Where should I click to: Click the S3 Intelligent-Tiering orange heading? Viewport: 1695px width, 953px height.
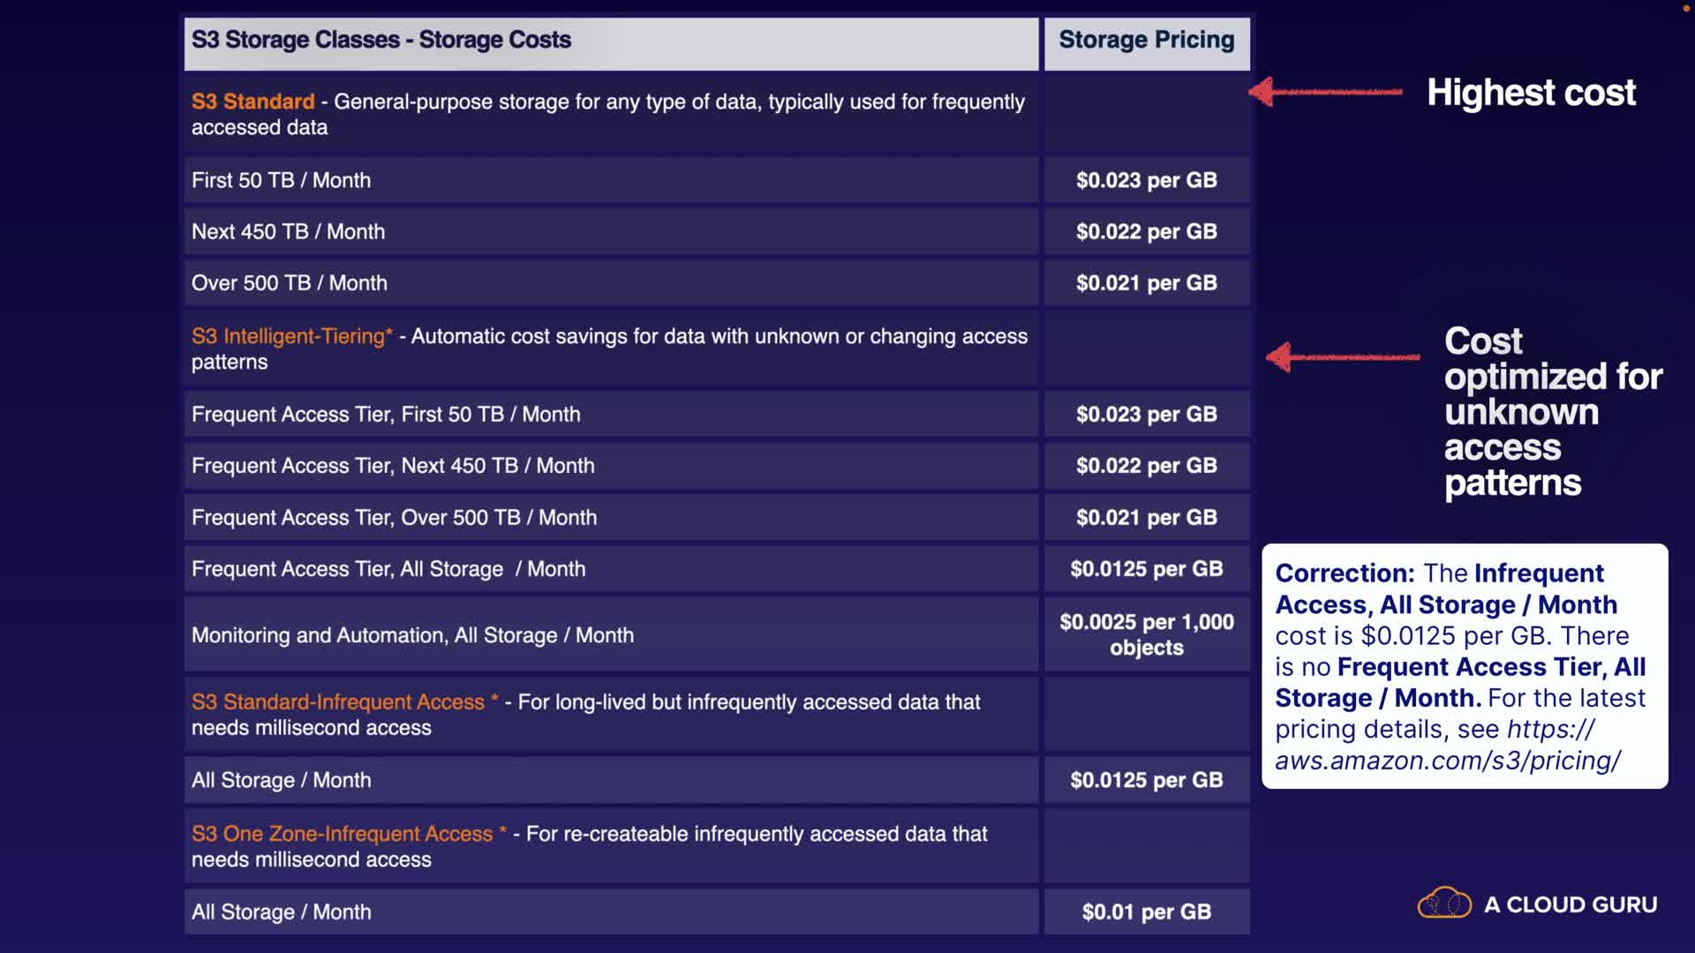291,336
